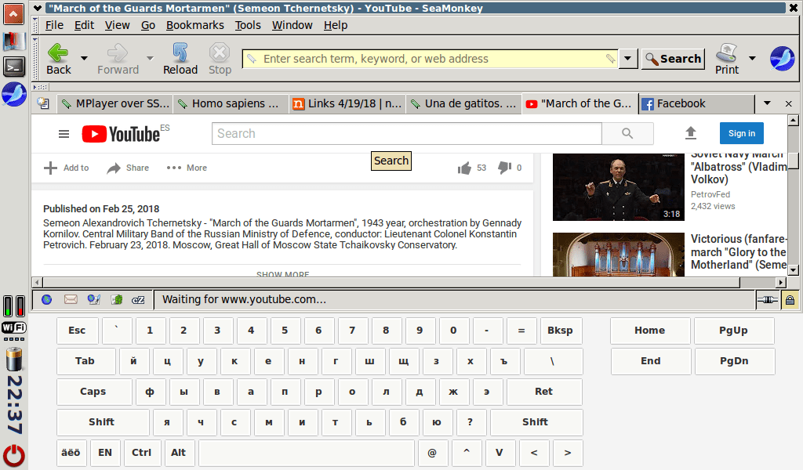Toggle the right Shift key

(x=536, y=422)
